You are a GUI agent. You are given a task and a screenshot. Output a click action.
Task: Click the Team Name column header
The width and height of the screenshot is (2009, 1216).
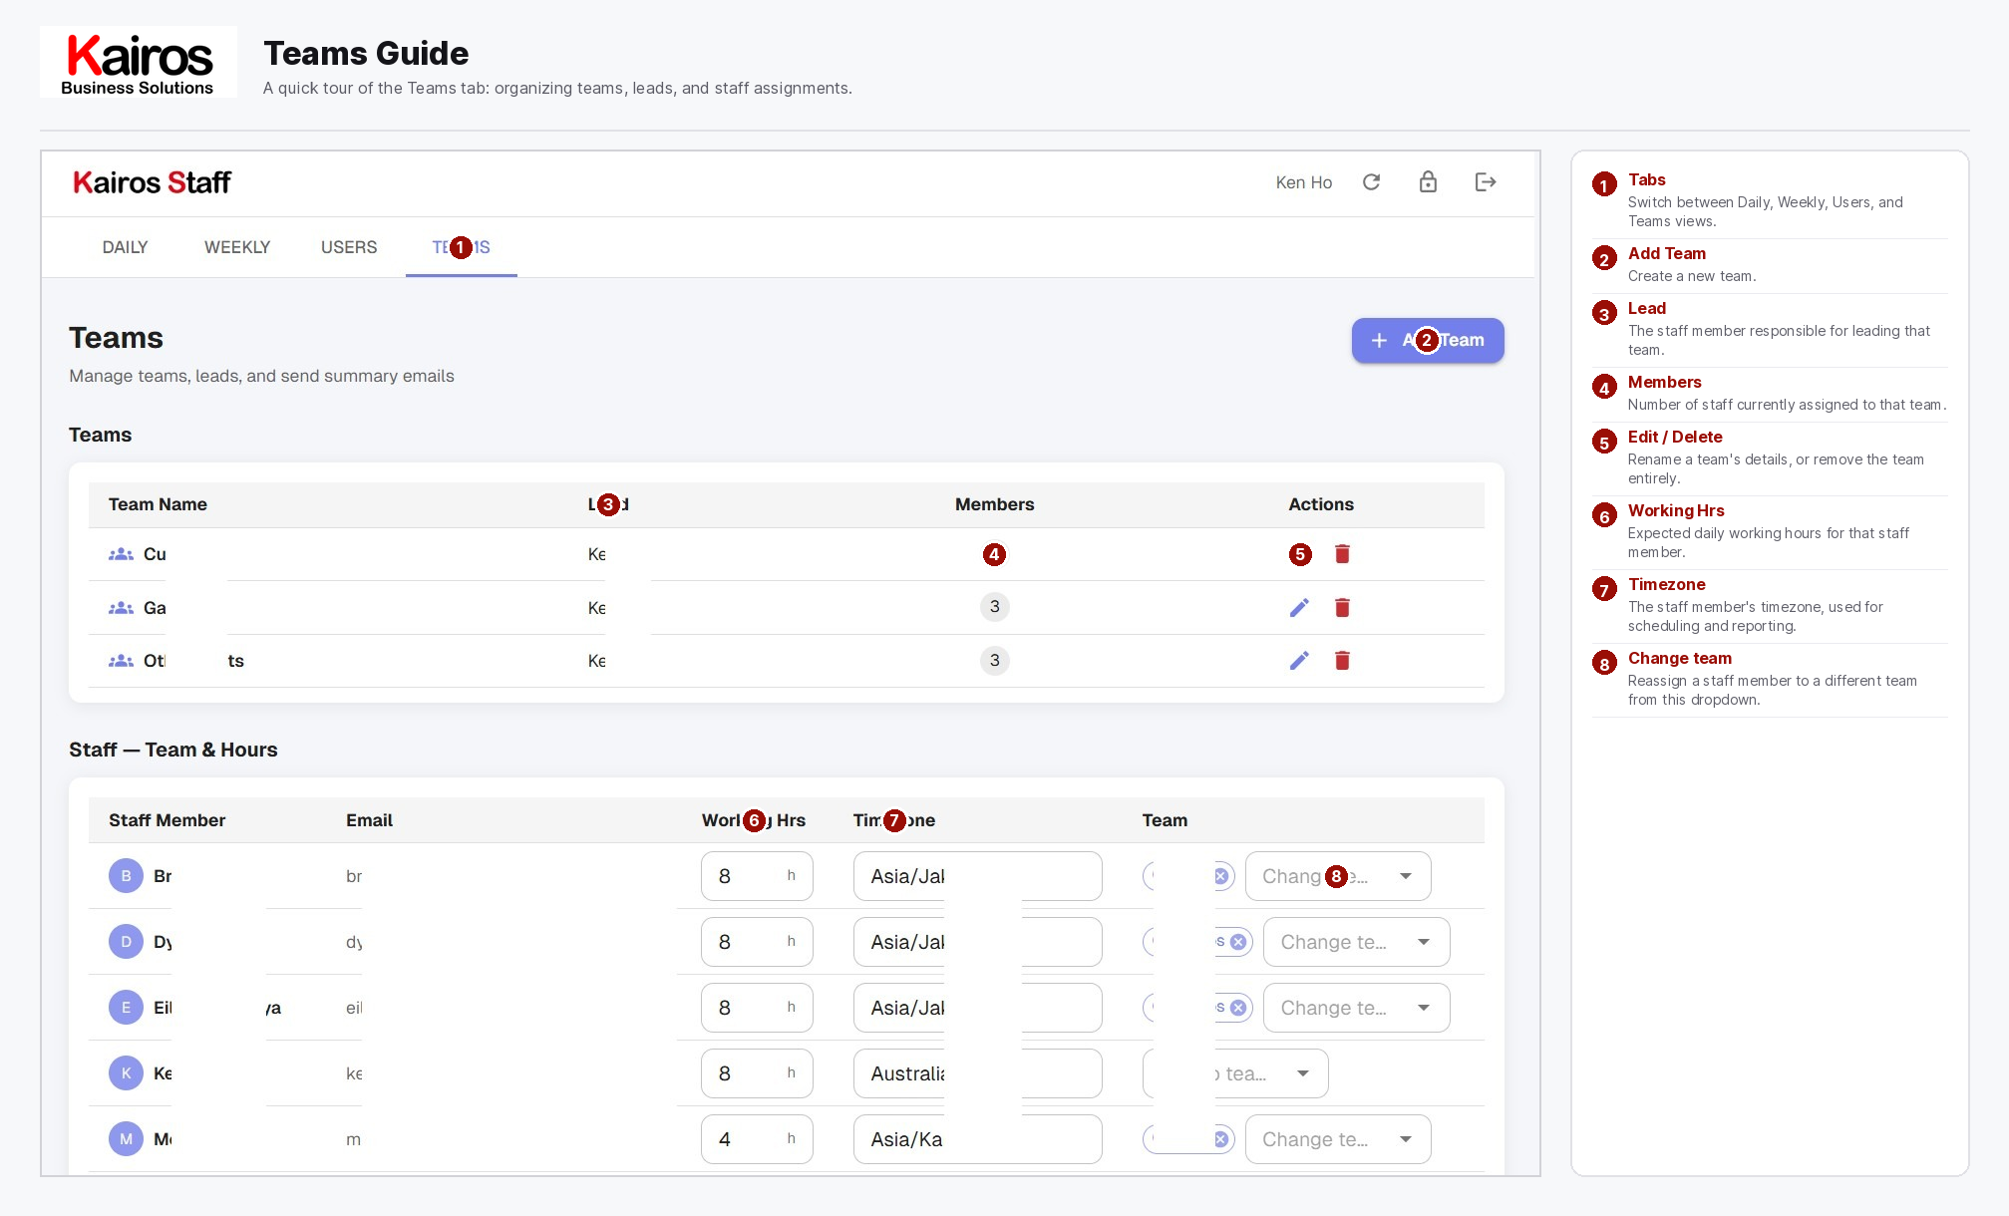158,504
